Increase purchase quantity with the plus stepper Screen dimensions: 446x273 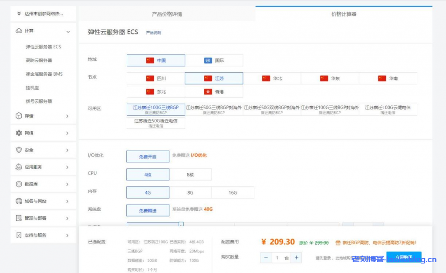coord(297,257)
